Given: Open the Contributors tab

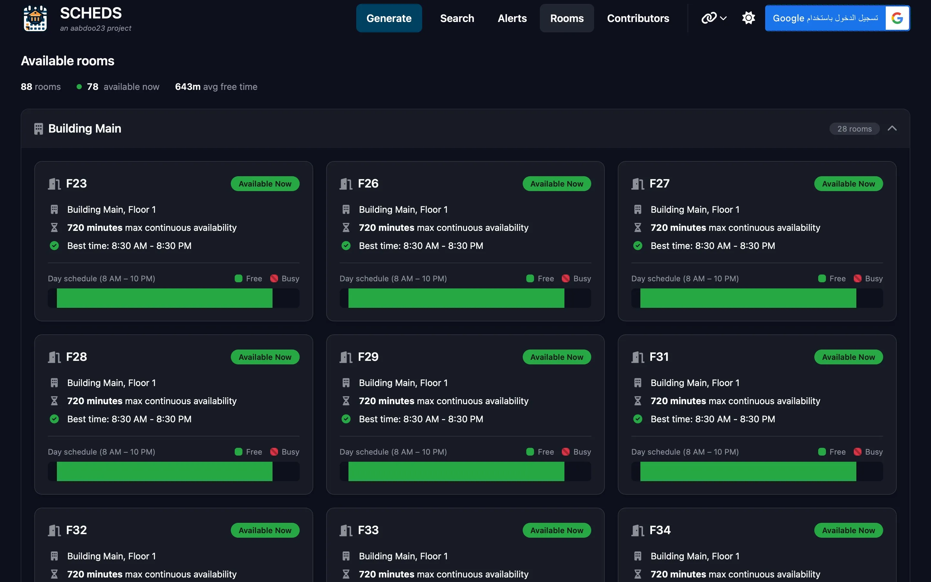Looking at the screenshot, I should click(638, 18).
